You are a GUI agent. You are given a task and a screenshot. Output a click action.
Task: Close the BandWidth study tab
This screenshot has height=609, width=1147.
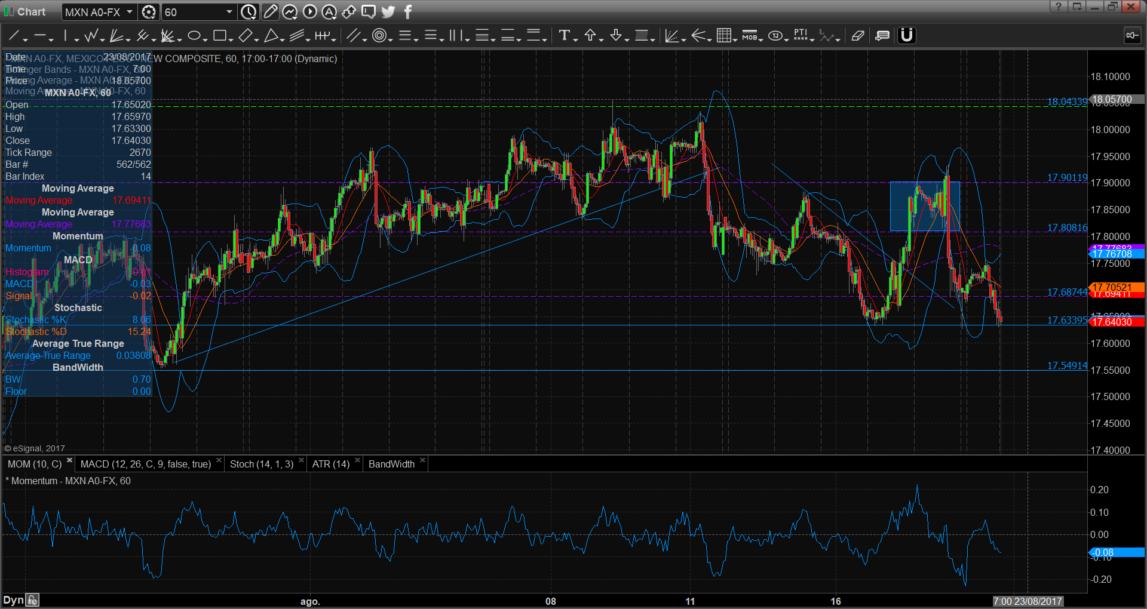point(422,460)
